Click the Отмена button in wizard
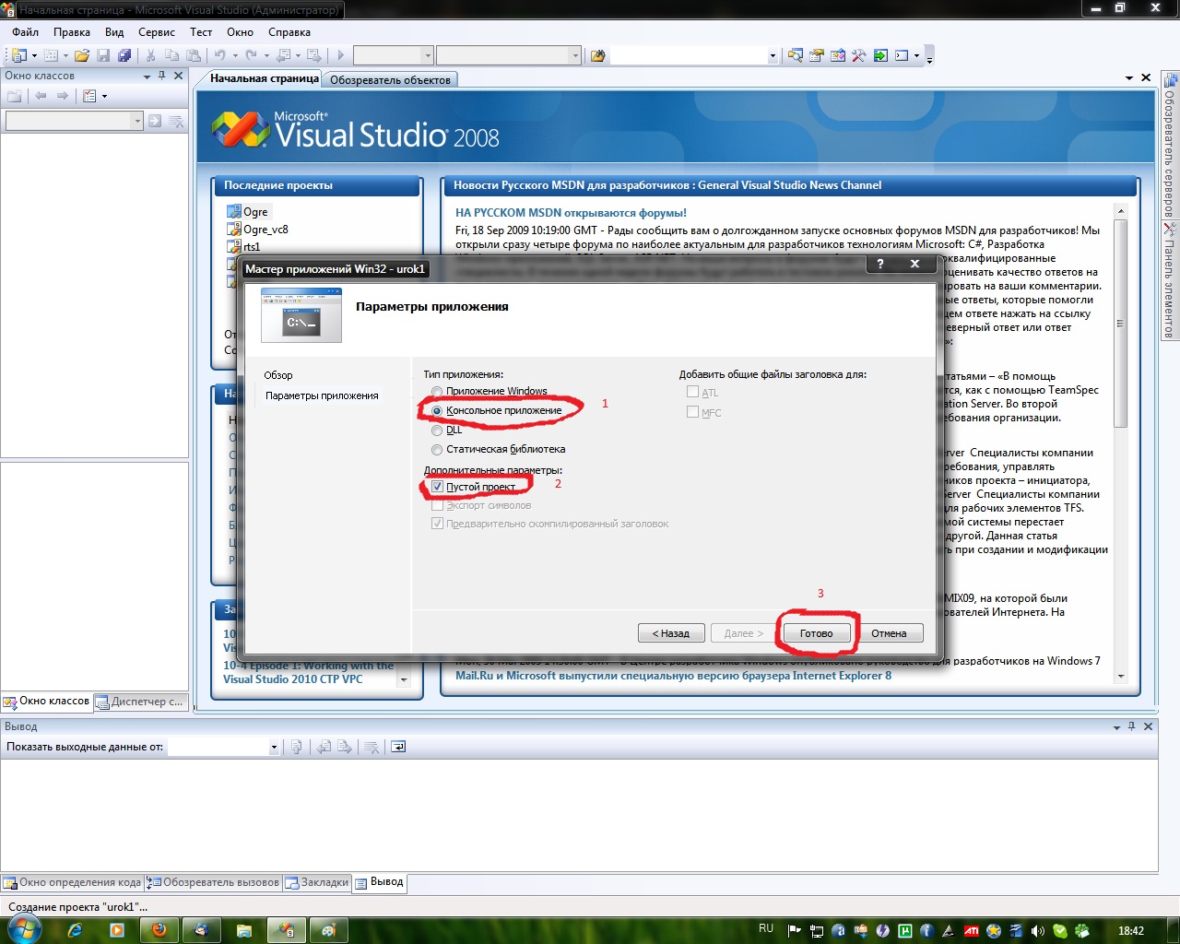The width and height of the screenshot is (1180, 944). (889, 633)
